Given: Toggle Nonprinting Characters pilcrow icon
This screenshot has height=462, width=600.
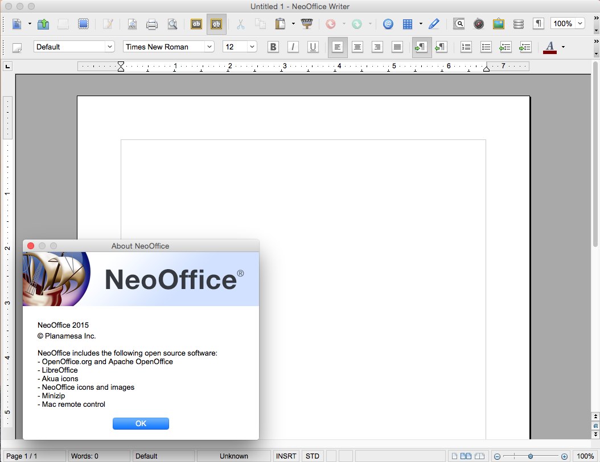Looking at the screenshot, I should (x=539, y=24).
